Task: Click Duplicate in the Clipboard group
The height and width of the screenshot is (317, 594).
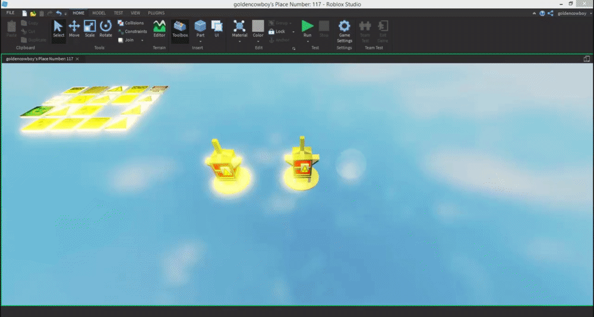Action: (x=34, y=40)
